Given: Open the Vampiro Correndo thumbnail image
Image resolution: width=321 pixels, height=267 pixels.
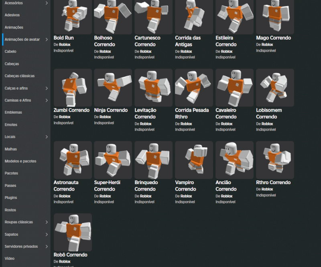Looking at the screenshot, I should (194, 160).
